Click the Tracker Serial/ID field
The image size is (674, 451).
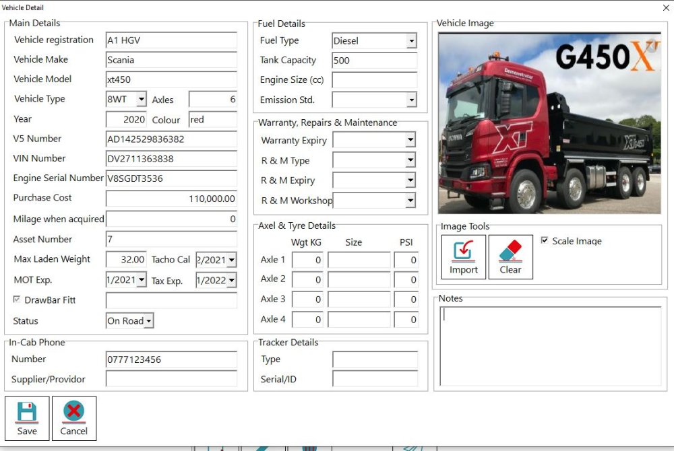pyautogui.click(x=375, y=379)
